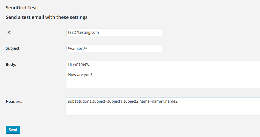The height and width of the screenshot is (137, 260).
Task: Click the 'How are you?' line in Body
Action: (x=80, y=75)
